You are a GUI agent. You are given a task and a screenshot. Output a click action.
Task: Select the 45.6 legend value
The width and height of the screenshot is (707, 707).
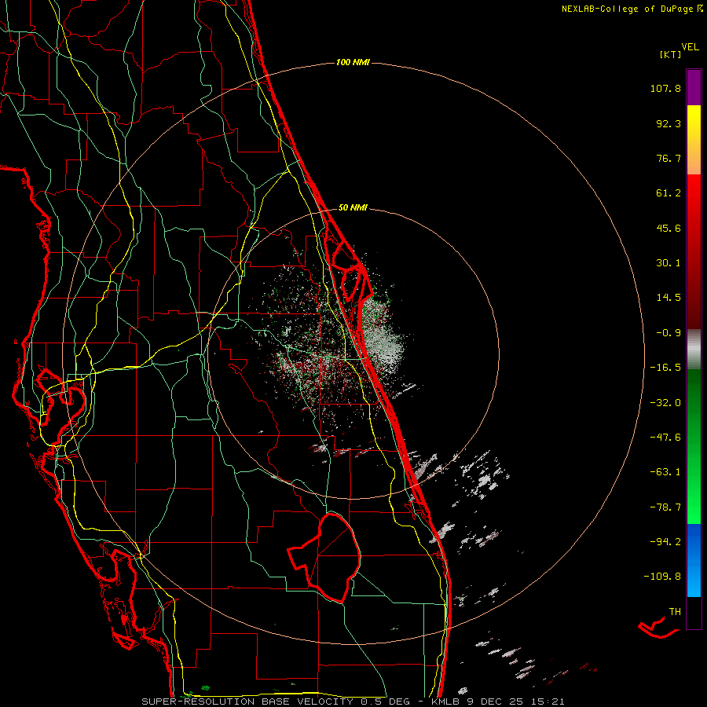[669, 228]
